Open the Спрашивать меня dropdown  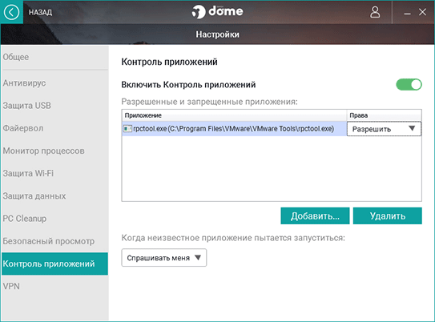tap(164, 258)
